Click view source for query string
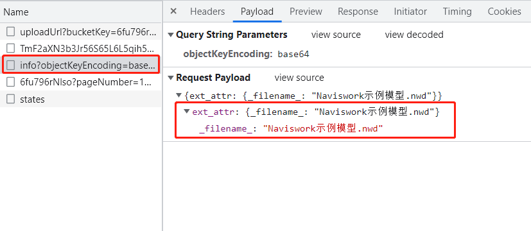 click(x=336, y=35)
